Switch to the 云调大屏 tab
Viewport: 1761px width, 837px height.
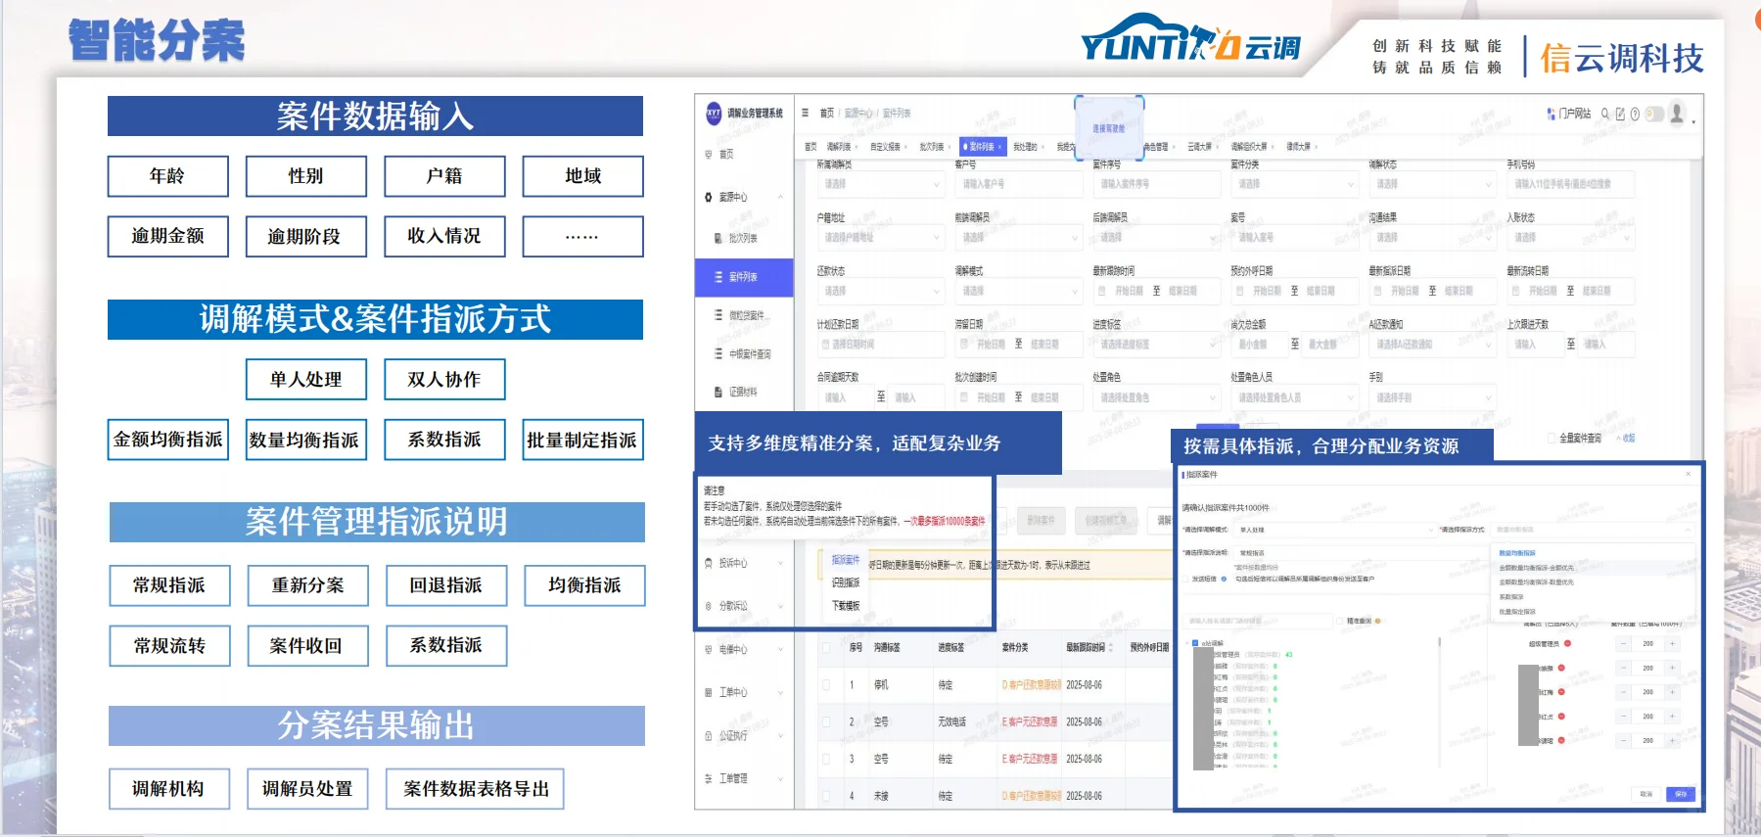(1201, 147)
